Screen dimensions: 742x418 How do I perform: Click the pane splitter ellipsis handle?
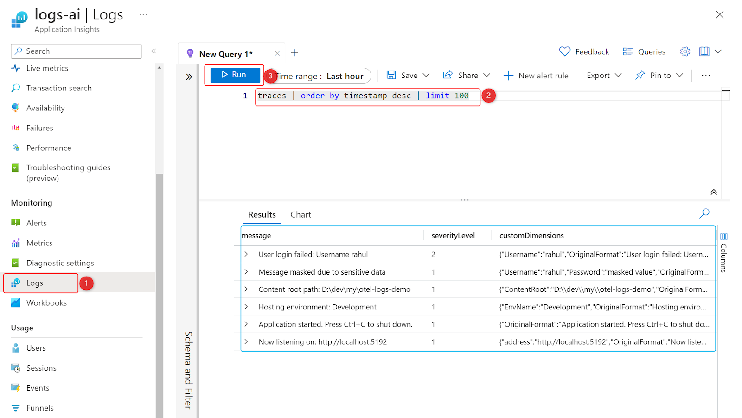click(465, 200)
